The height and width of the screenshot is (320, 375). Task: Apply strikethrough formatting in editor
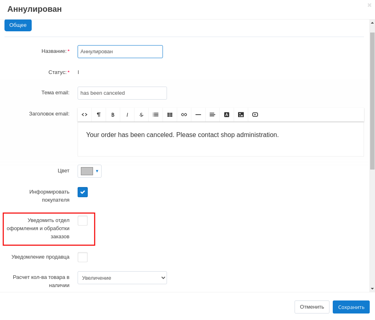pos(141,115)
